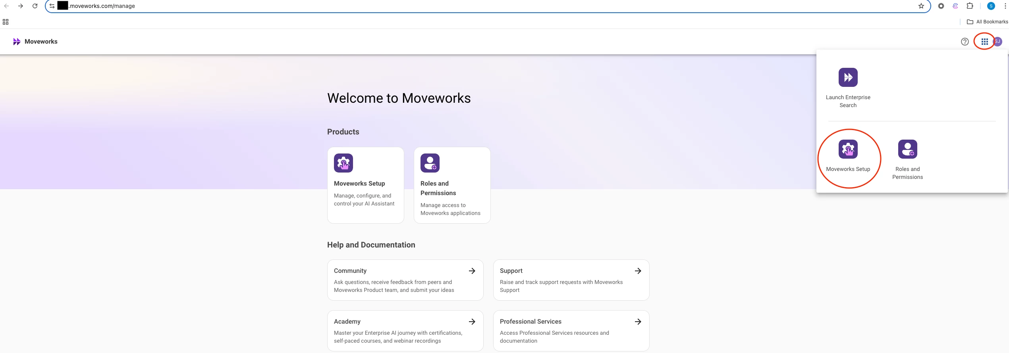Launch Enterprise Search from the apps panel

pos(848,88)
